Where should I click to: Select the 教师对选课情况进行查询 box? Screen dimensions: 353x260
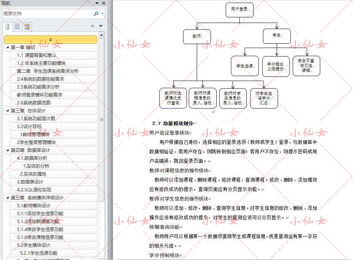[173, 98]
